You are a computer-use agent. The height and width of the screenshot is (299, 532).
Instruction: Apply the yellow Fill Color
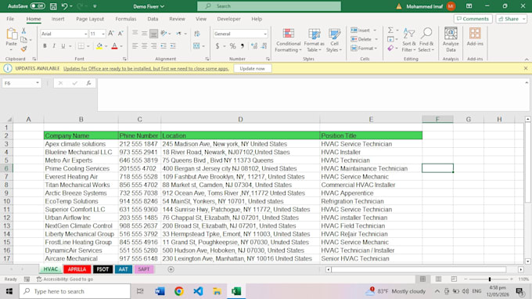click(x=99, y=46)
